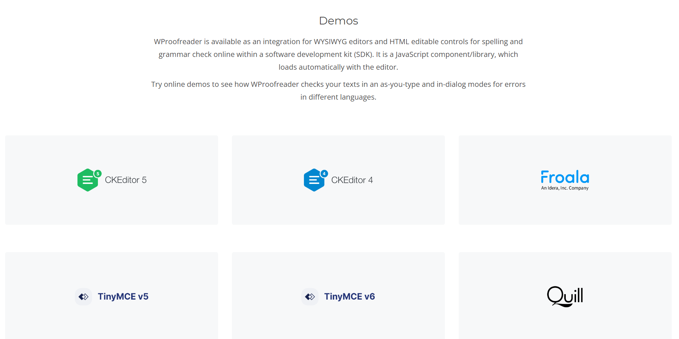This screenshot has width=679, height=339.
Task: Click 'An Idera, Inc. Company' tagline
Action: coord(565,188)
